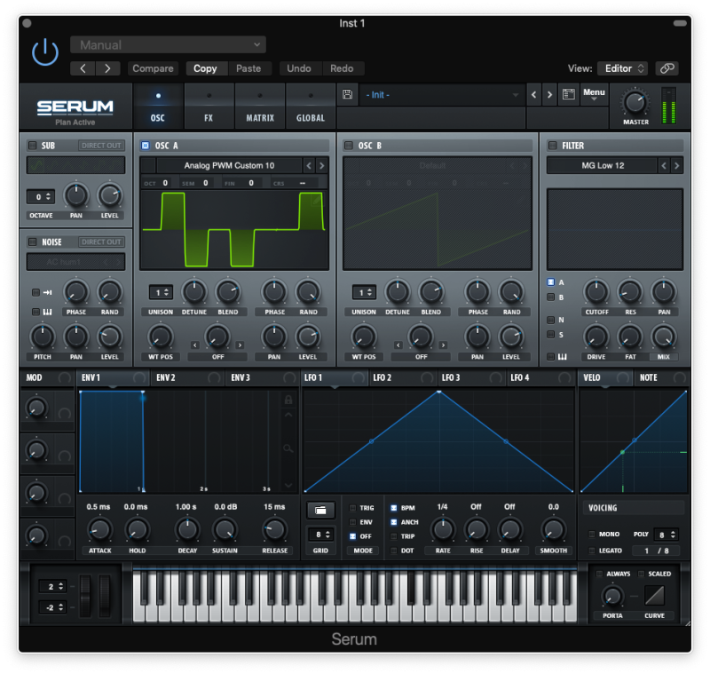Click the folder icon above the LFO grid selector
The height and width of the screenshot is (674, 710).
(x=320, y=510)
